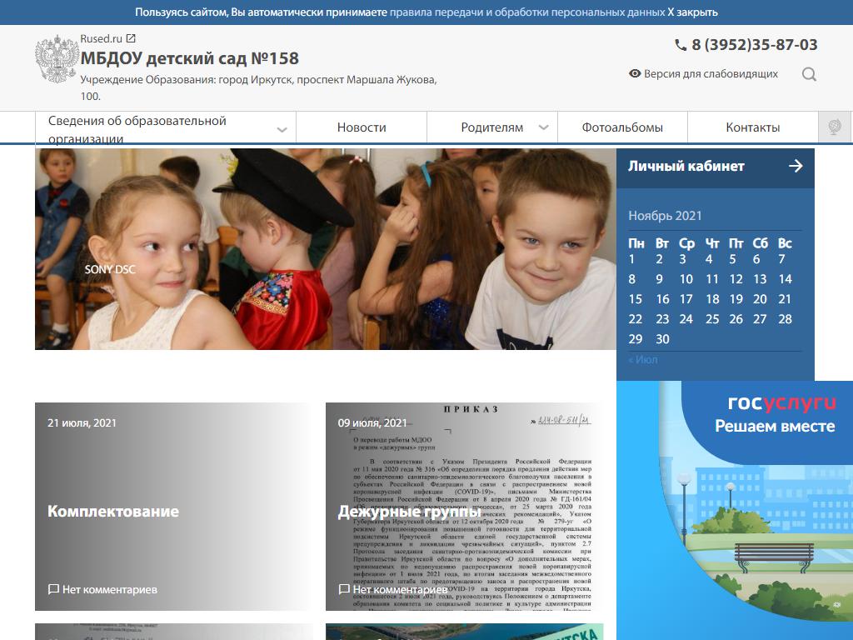Open the Комплектование article
853x640 pixels.
point(113,511)
